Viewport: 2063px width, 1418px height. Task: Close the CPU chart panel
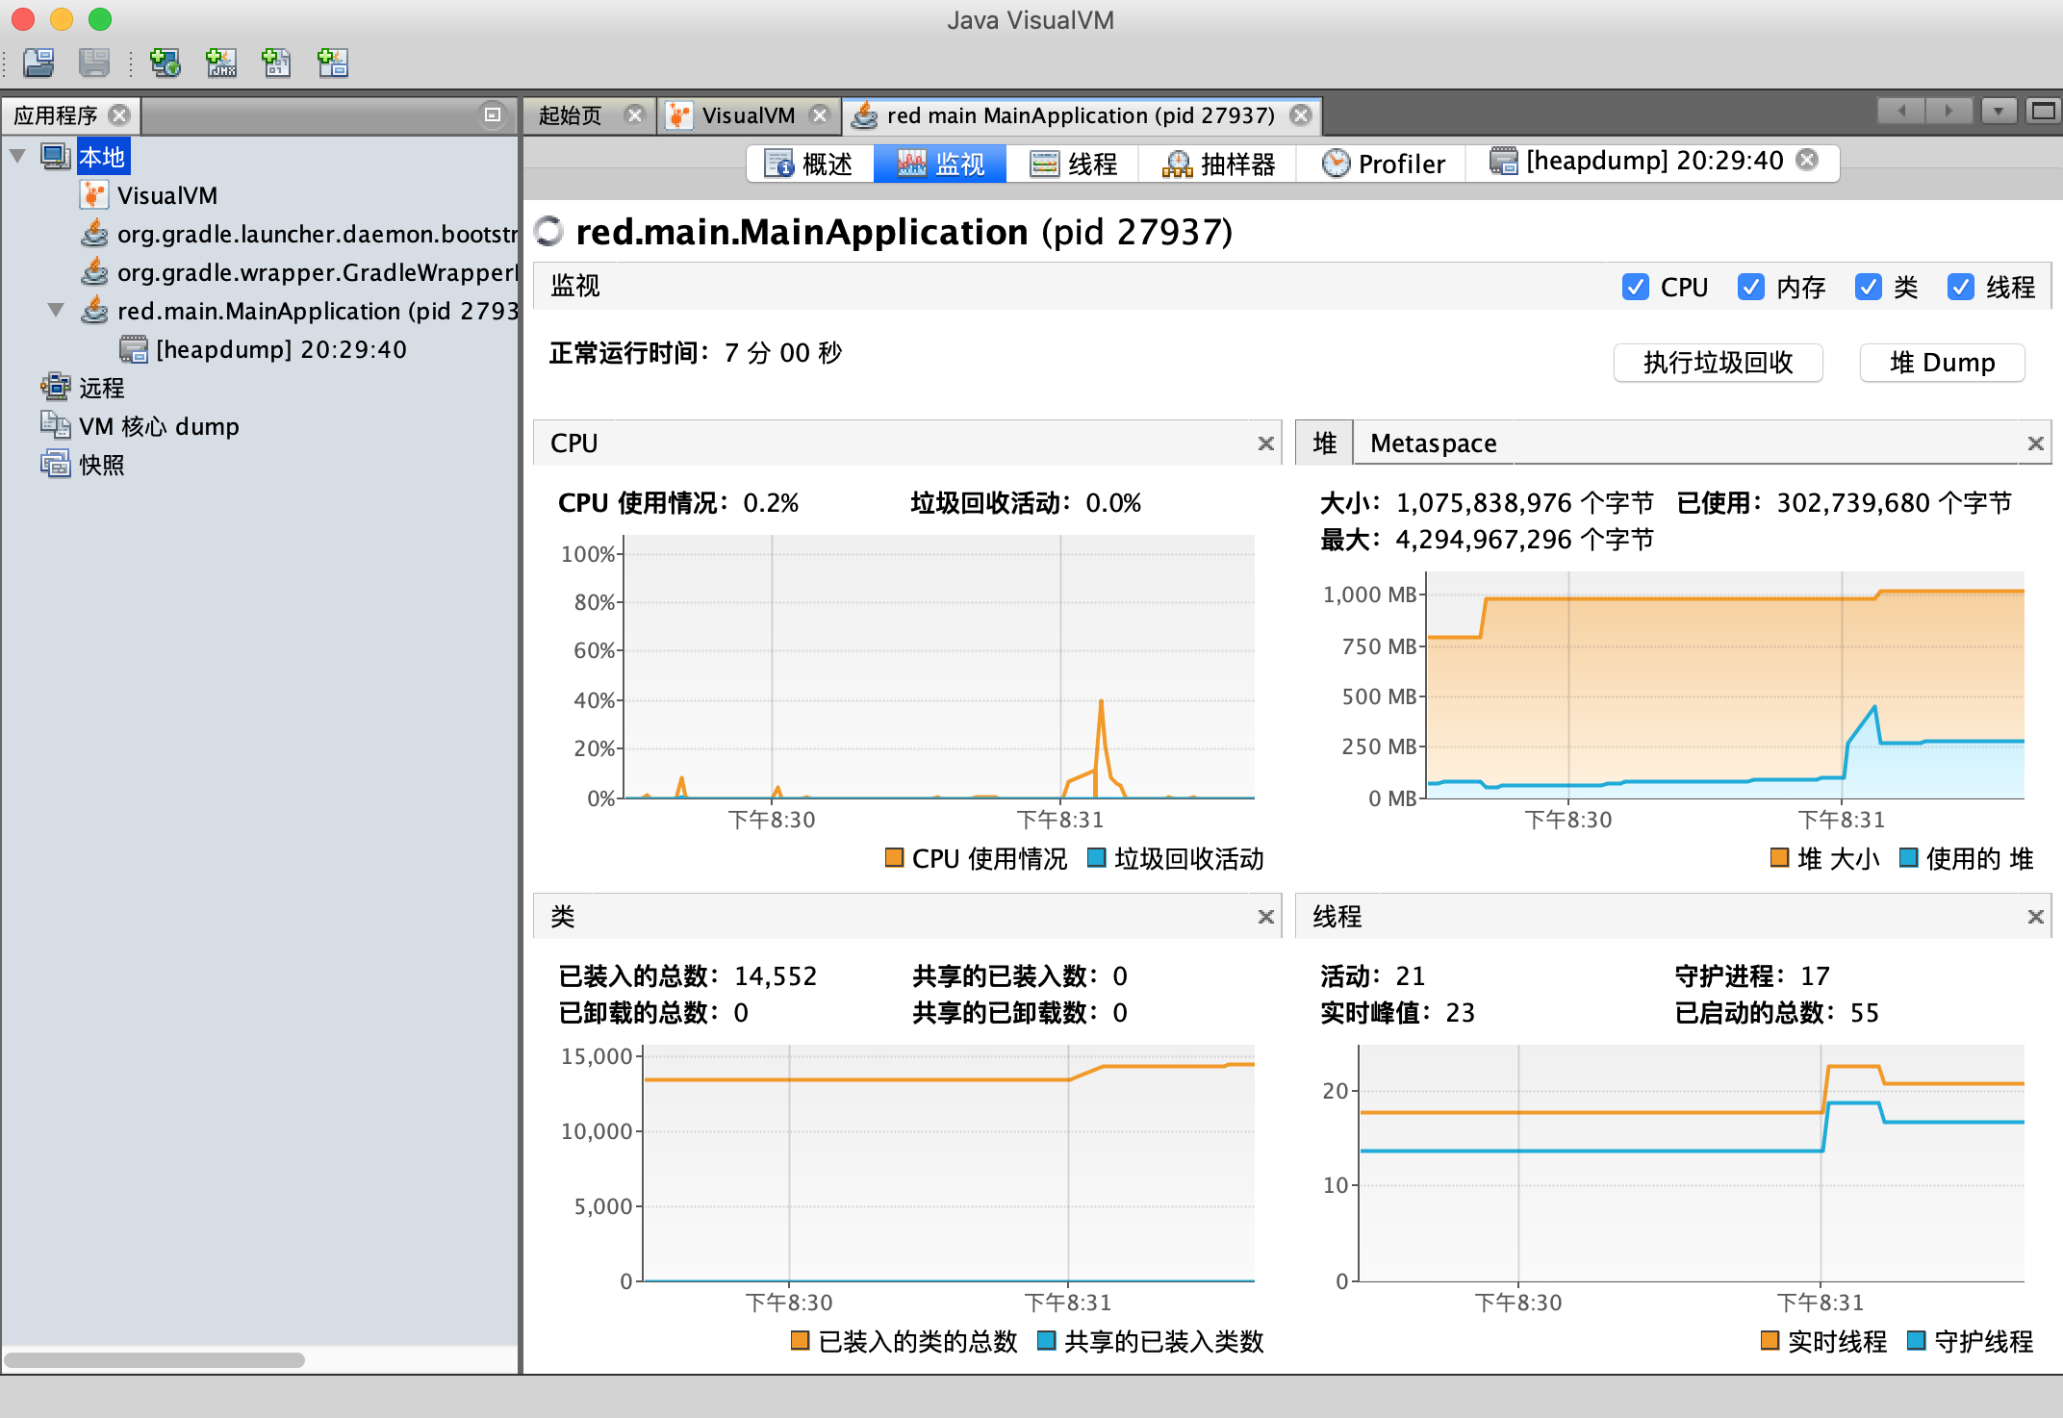click(x=1265, y=443)
